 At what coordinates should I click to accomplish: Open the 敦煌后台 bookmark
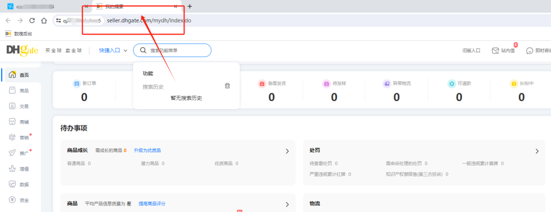pyautogui.click(x=19, y=34)
